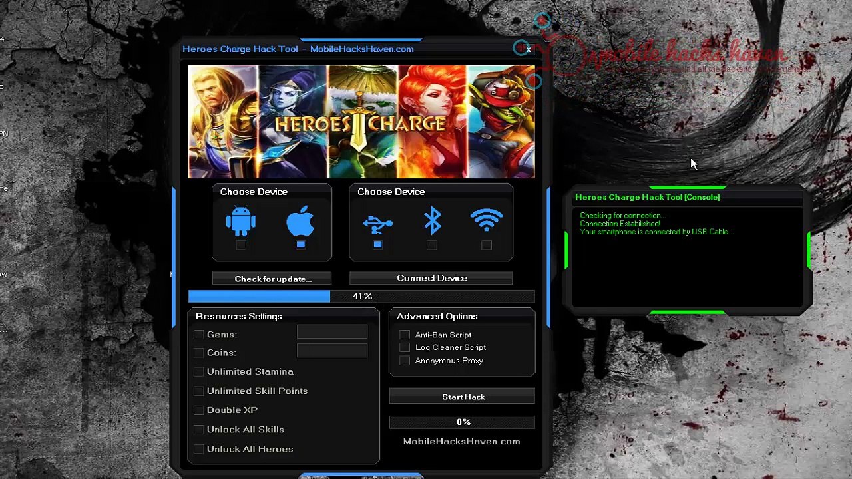Click the Hack Tool window title text
Screen dimensions: 852x479
[298, 49]
